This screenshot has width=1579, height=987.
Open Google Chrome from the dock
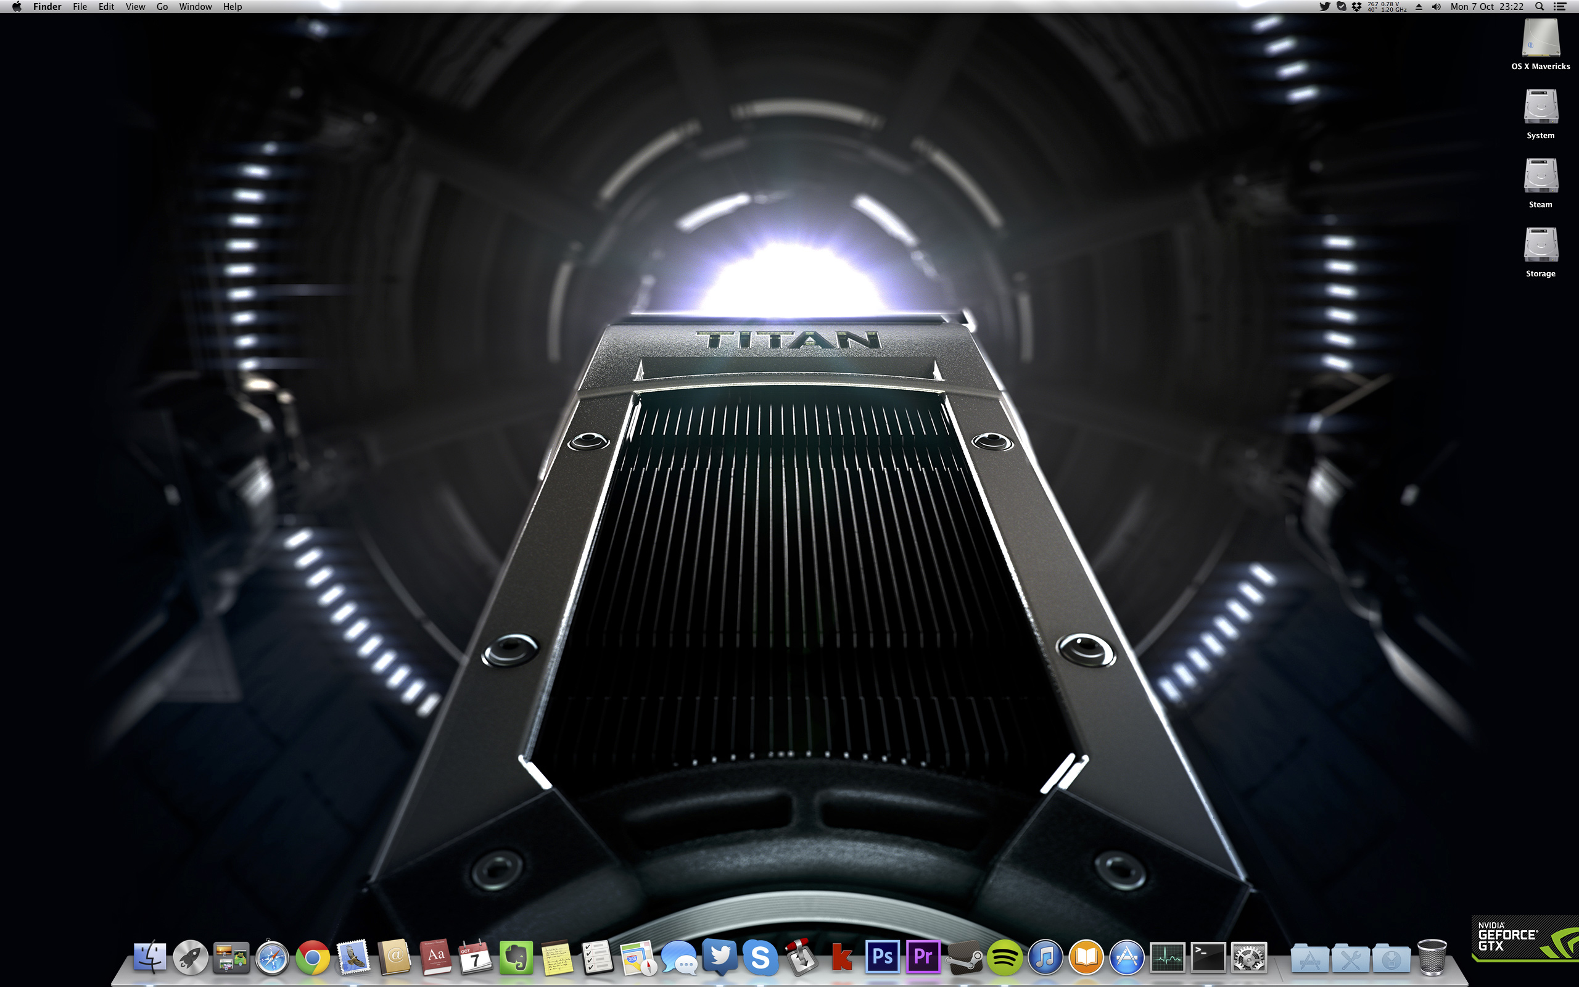tap(313, 957)
